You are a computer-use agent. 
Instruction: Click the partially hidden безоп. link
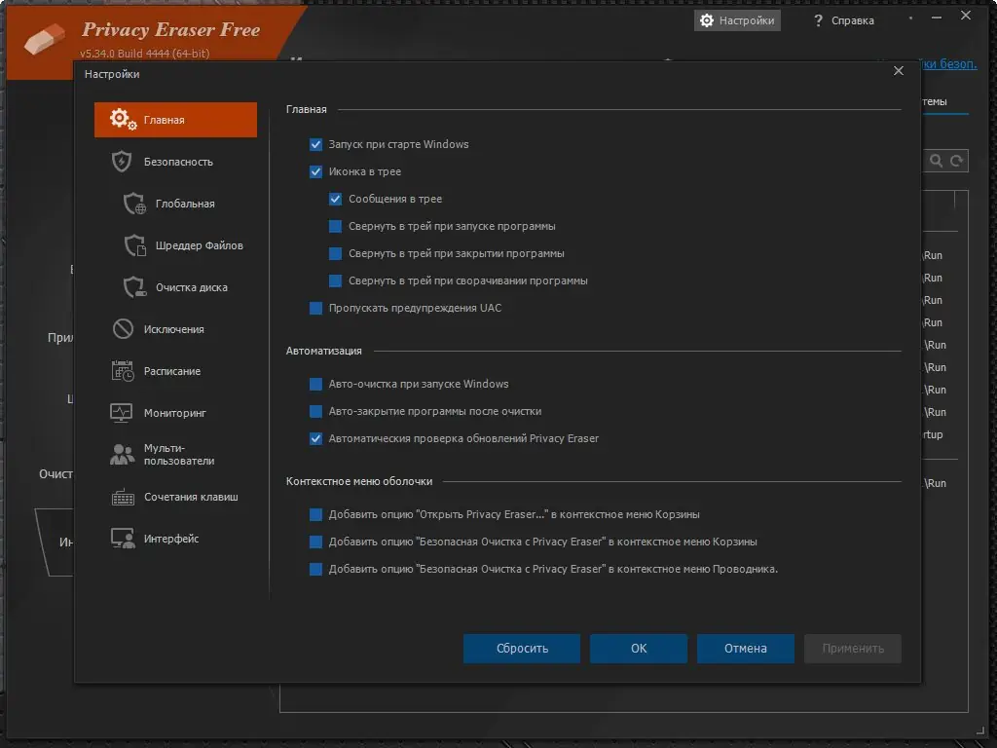[x=949, y=63]
